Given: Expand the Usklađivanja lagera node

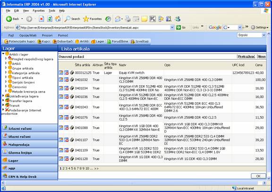Looking at the screenshot, I should pyautogui.click(x=3, y=96).
